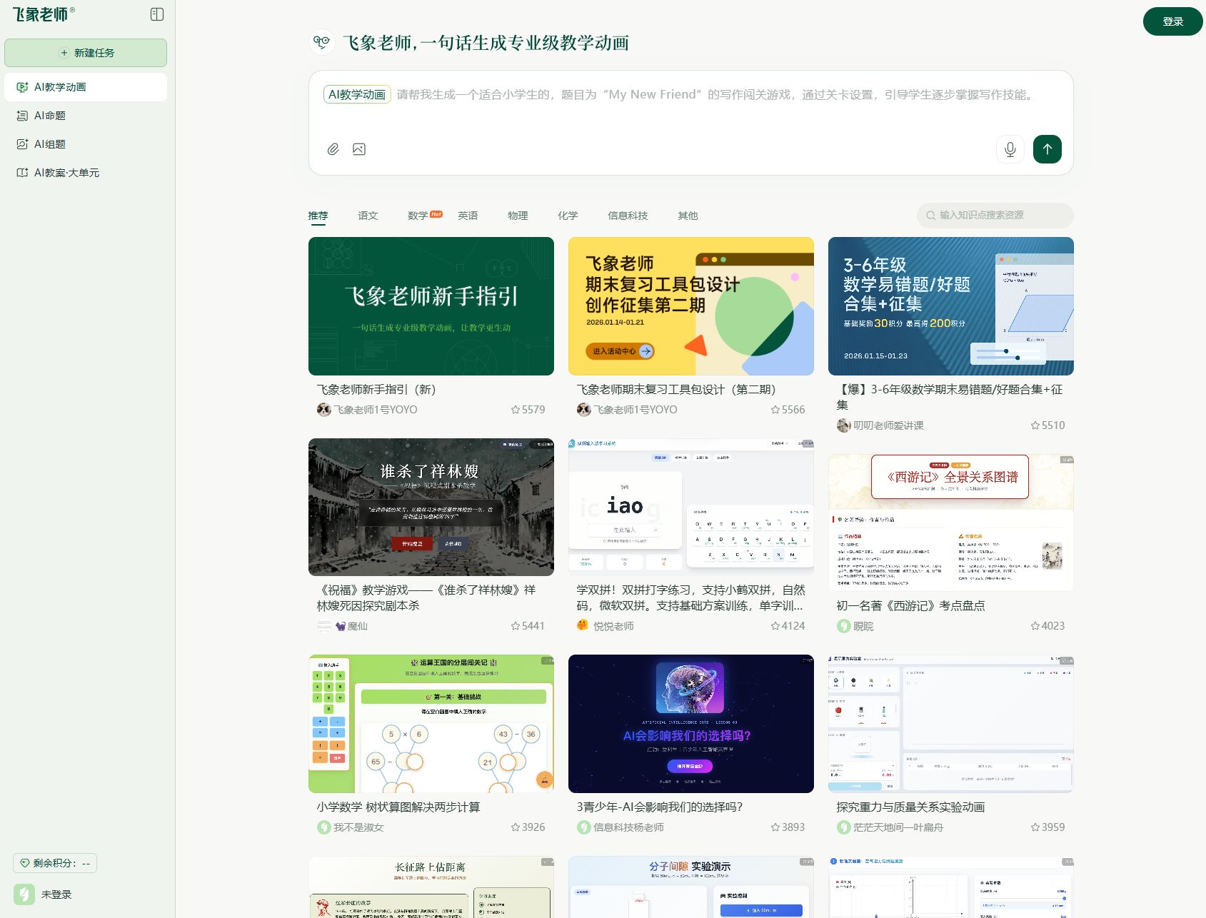Viewport: 1206px width, 918px height.
Task: Click the paperclip attachment icon
Action: point(332,149)
